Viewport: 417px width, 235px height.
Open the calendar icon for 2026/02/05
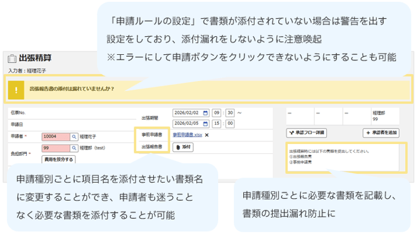click(205, 123)
